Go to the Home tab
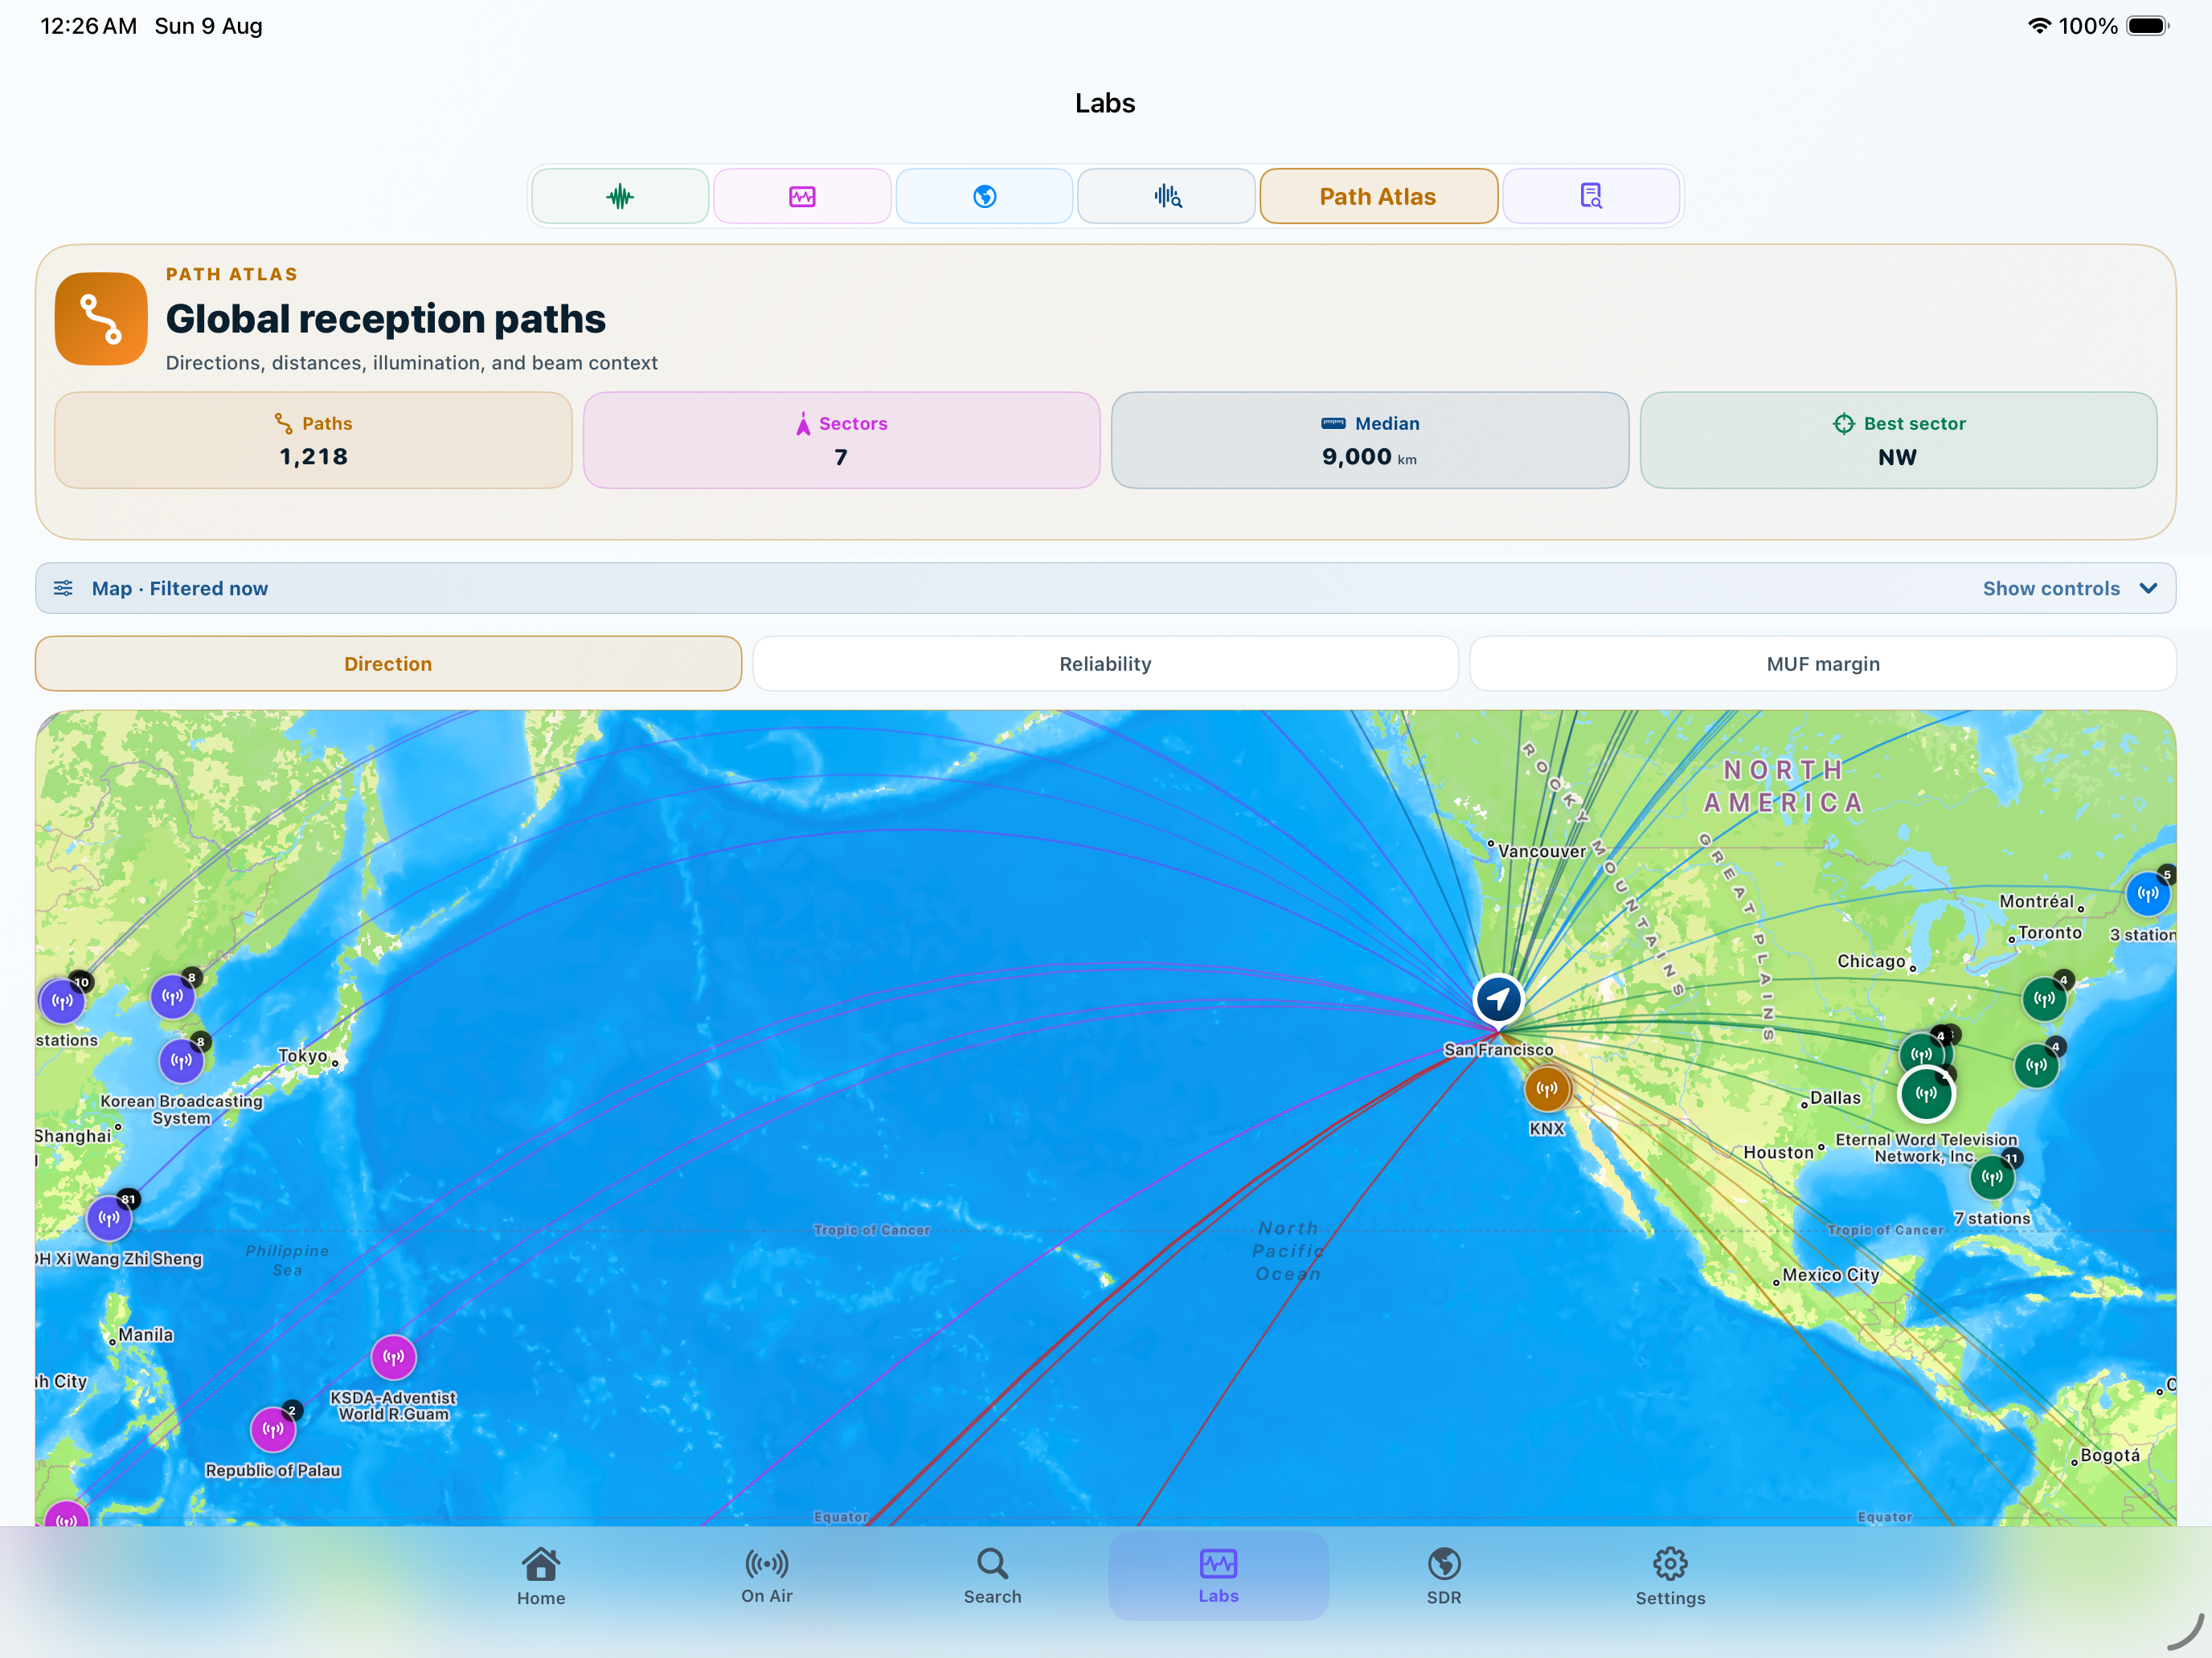This screenshot has width=2212, height=1658. 541,1576
